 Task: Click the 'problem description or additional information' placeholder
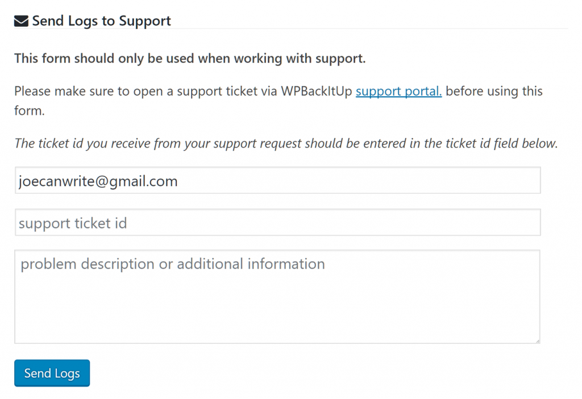click(x=173, y=264)
